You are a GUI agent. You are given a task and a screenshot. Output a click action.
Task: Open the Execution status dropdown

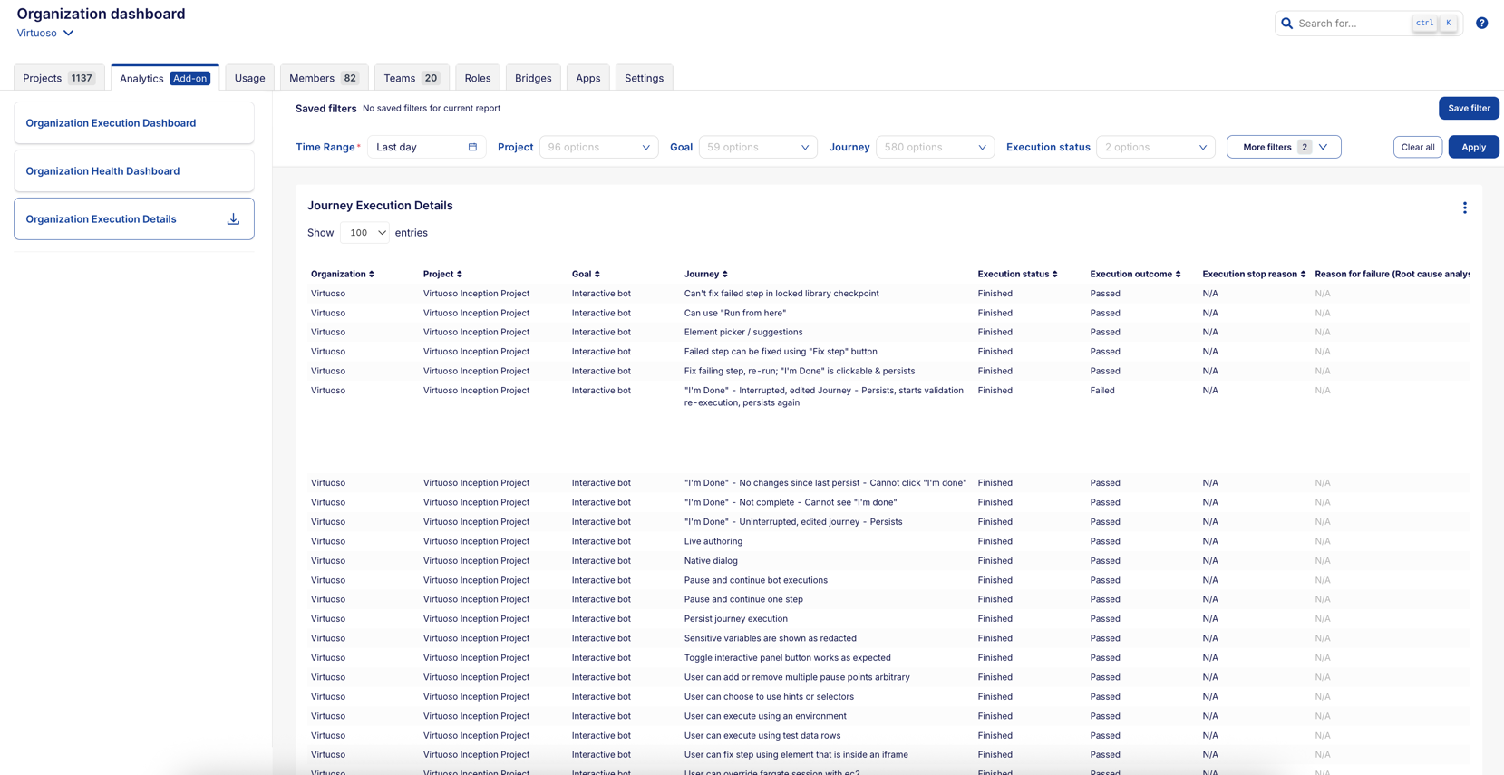point(1155,147)
